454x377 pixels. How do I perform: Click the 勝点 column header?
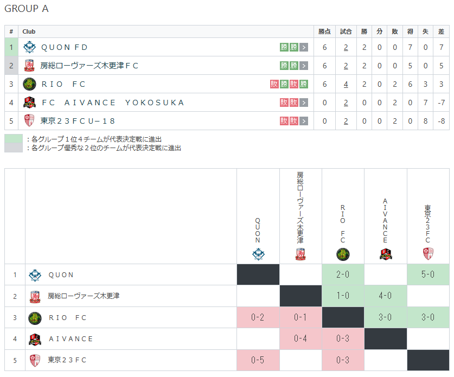(324, 31)
